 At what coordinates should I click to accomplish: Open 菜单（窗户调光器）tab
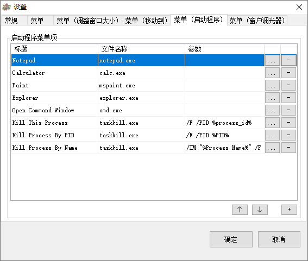pyautogui.click(x=257, y=21)
